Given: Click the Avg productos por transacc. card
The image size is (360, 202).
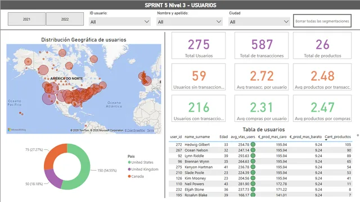Looking at the screenshot, I should click(x=322, y=77).
